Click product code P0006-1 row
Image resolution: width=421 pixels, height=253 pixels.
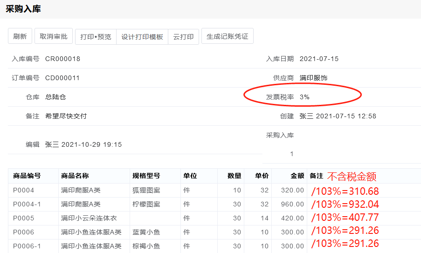[27, 246]
